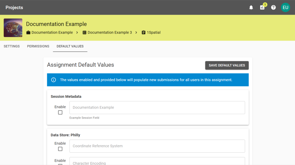
Task: Click the Enable label for Character Encoding
Action: click(x=60, y=161)
